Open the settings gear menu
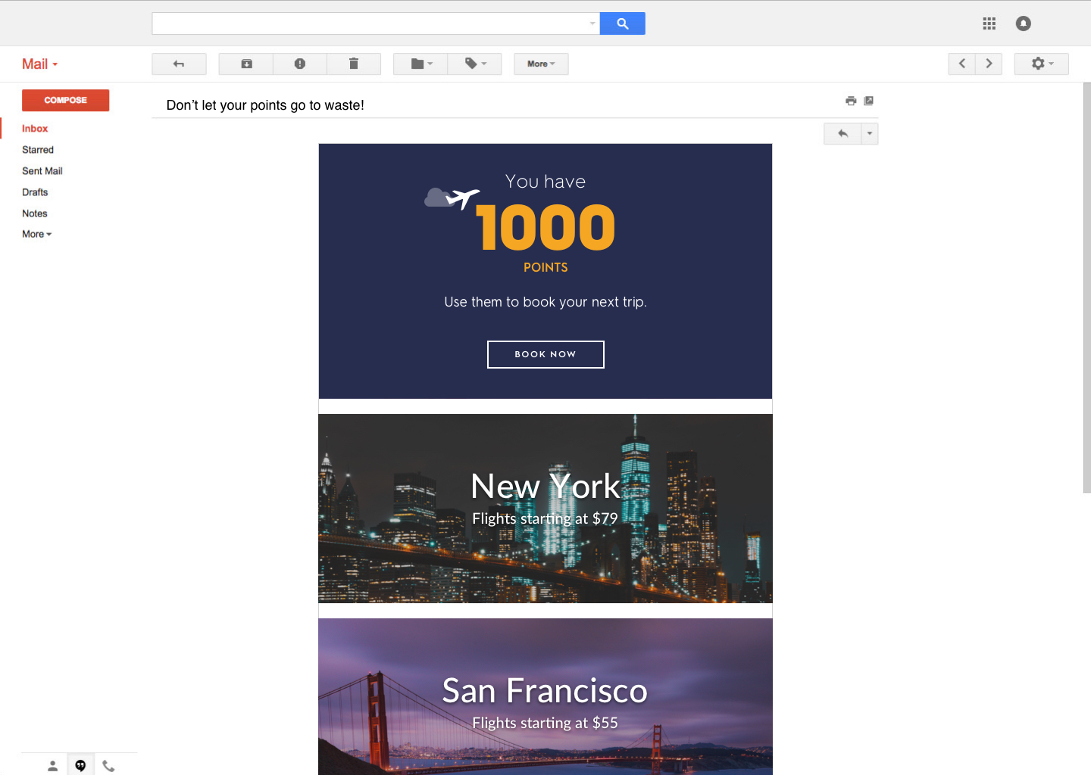Screen dimensions: 1091x775 (x=1042, y=64)
